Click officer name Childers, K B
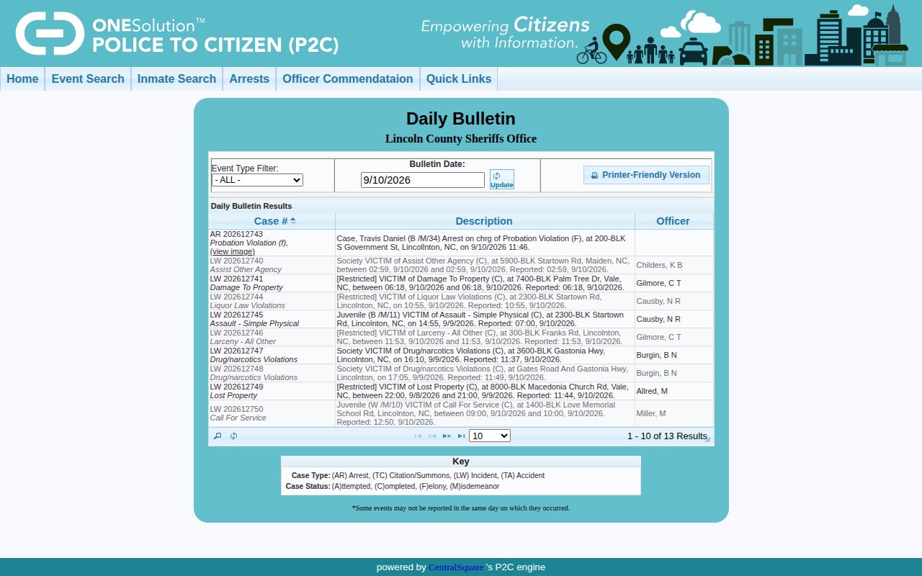 tap(659, 265)
